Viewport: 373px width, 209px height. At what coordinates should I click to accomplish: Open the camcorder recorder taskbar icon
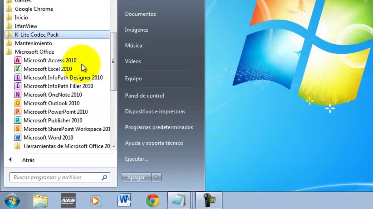point(209,201)
